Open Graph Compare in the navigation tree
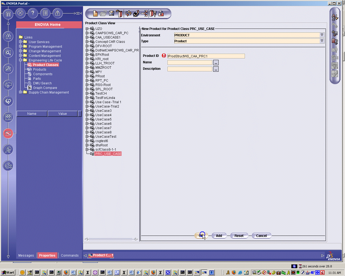The height and width of the screenshot is (276, 345). click(x=45, y=88)
